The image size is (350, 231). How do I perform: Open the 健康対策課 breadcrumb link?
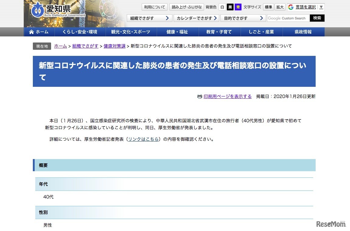click(114, 46)
